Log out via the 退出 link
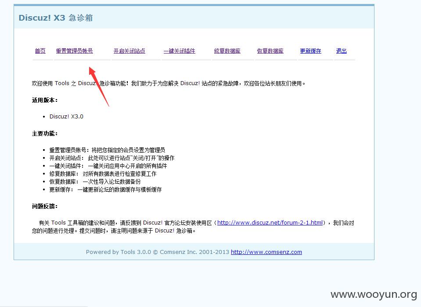421x307 pixels. pos(342,51)
